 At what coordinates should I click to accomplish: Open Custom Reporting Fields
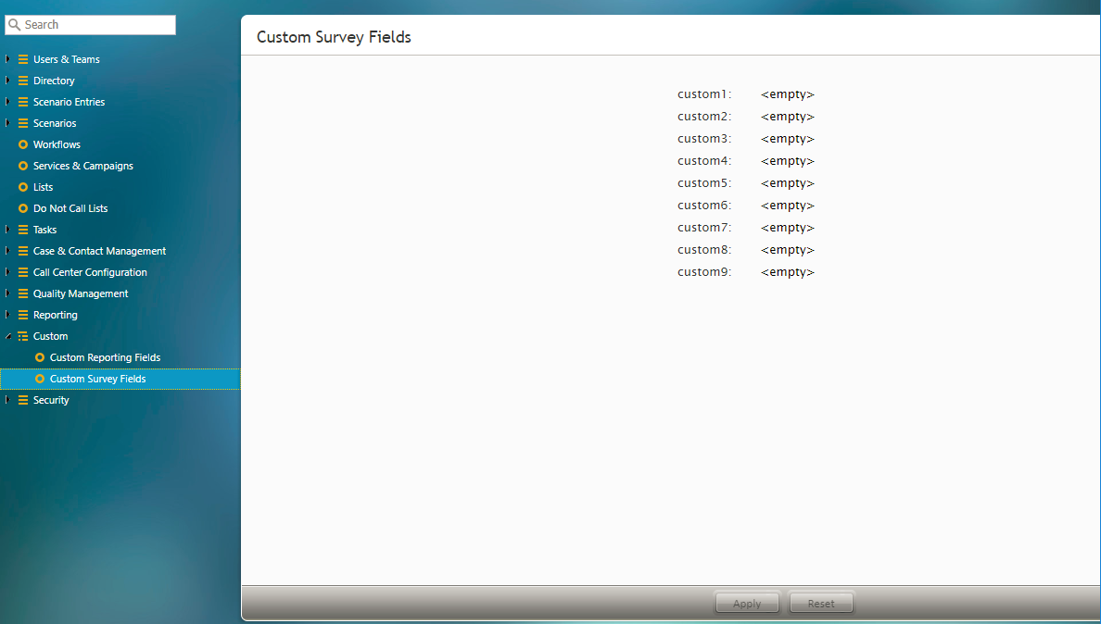click(106, 357)
